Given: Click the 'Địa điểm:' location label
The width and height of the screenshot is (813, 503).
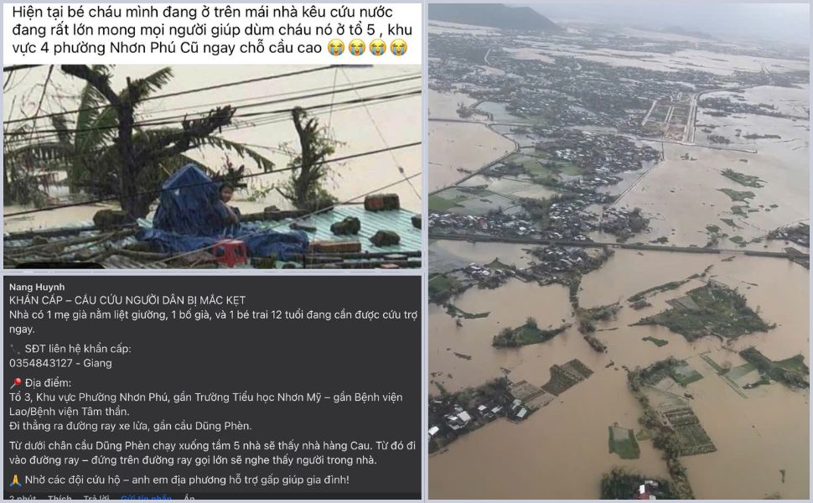Looking at the screenshot, I should (48, 383).
